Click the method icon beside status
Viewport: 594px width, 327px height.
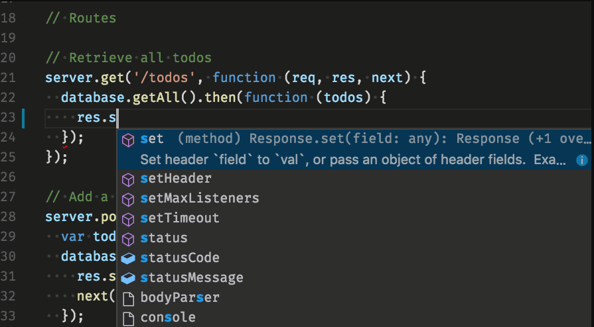click(128, 240)
